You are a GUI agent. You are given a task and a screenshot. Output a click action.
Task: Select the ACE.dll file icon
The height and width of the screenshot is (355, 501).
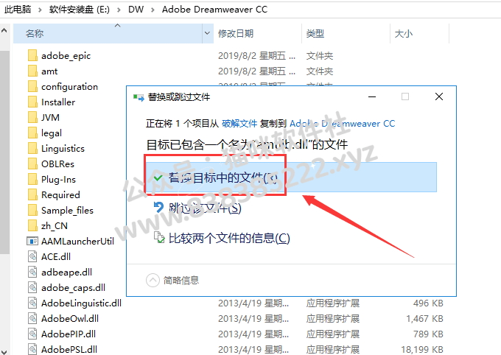click(x=32, y=256)
